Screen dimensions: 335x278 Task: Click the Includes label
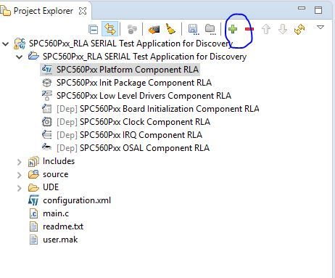tap(59, 161)
